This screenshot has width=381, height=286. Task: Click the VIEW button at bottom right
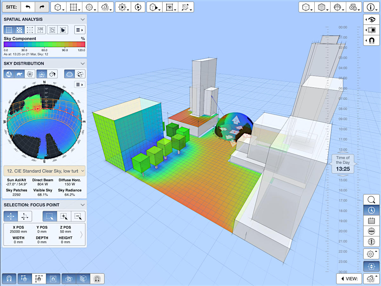point(349,279)
